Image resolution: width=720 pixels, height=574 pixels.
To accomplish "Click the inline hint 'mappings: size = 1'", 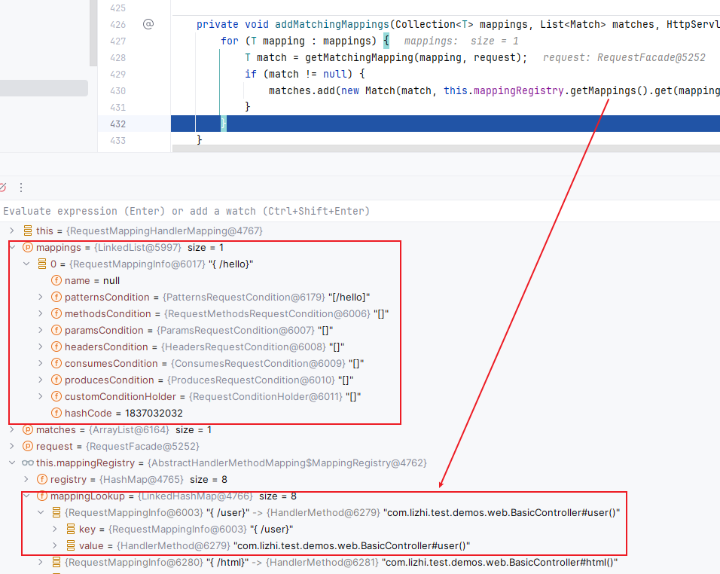I will pyautogui.click(x=461, y=41).
